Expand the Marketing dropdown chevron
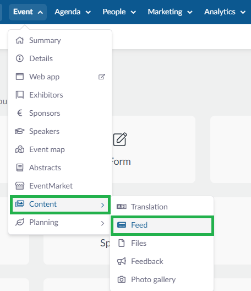The width and height of the screenshot is (251, 291). [190, 13]
